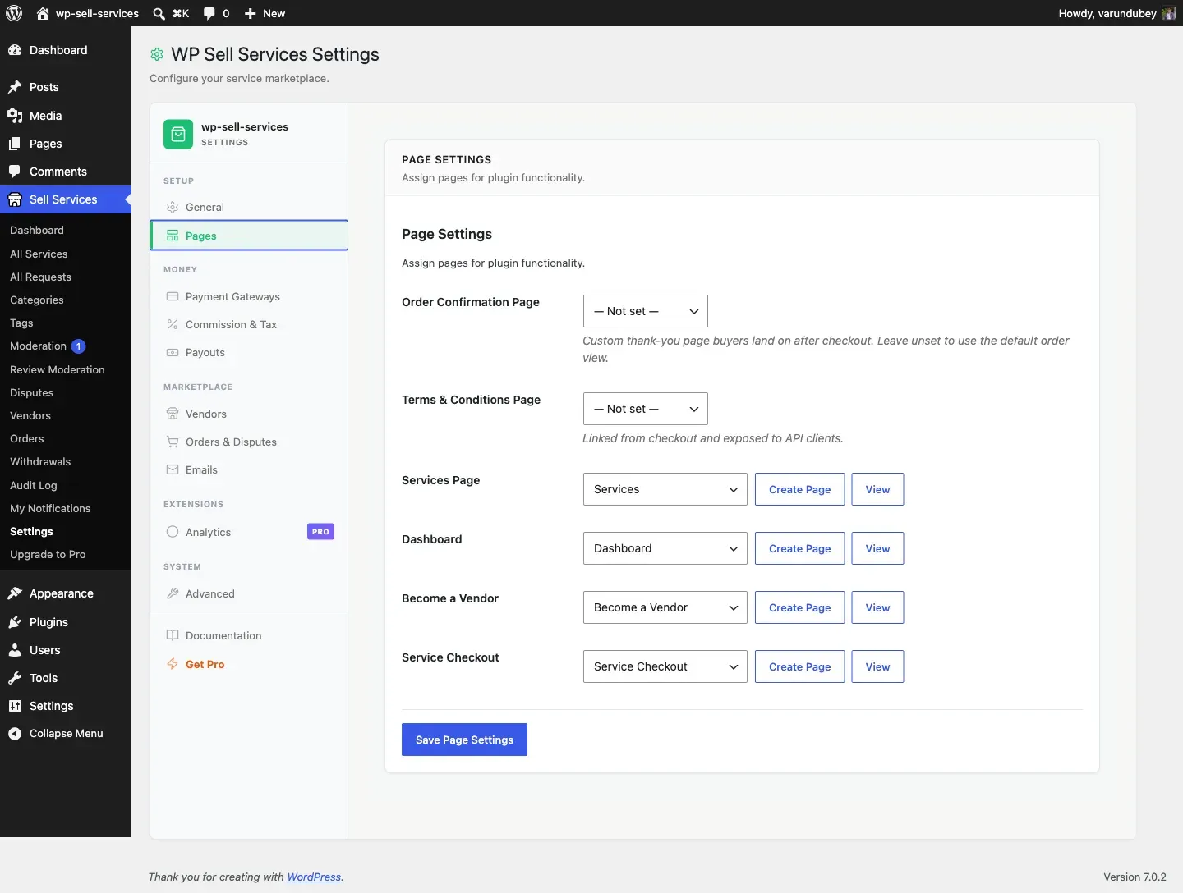Open Disputes submenu item

(32, 392)
